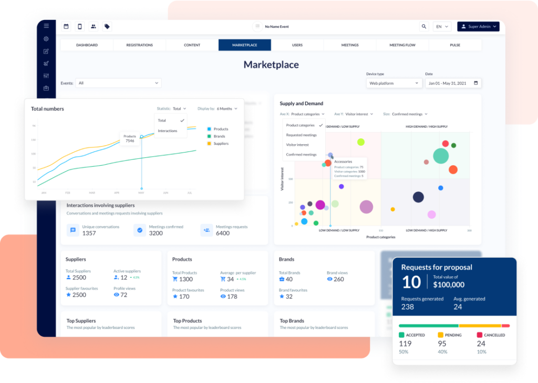Open the Meeting Flow tab
Image resolution: width=538 pixels, height=383 pixels.
point(402,45)
